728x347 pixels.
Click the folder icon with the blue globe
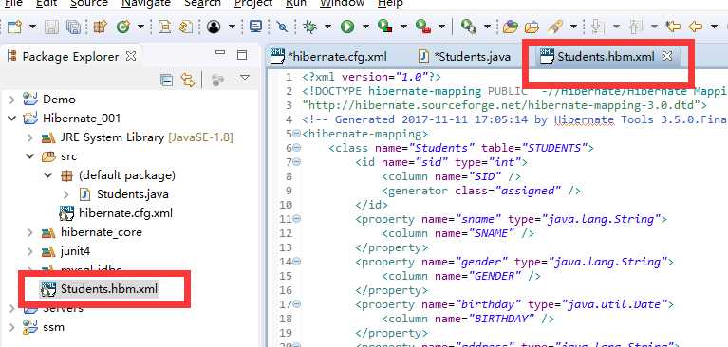click(x=511, y=27)
